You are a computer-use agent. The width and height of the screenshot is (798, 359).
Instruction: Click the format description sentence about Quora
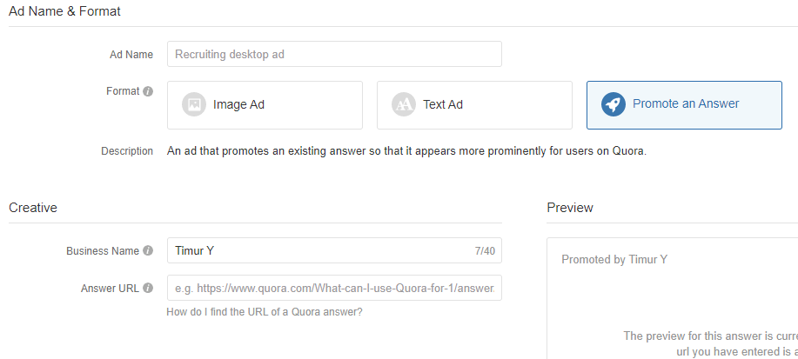pos(406,151)
